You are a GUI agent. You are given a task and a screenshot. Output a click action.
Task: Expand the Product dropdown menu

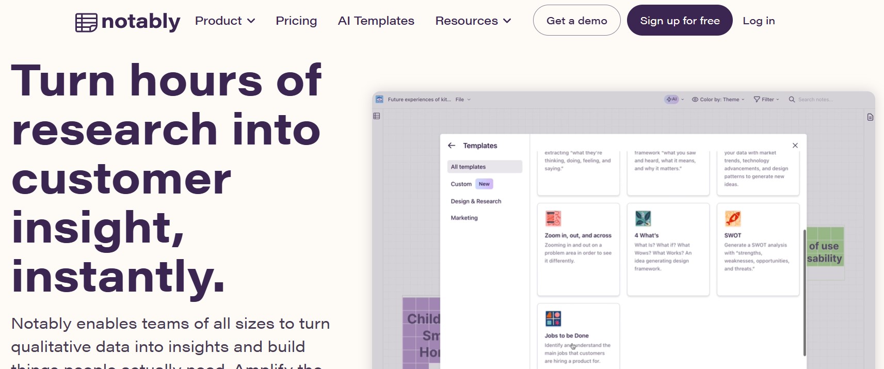pos(225,21)
